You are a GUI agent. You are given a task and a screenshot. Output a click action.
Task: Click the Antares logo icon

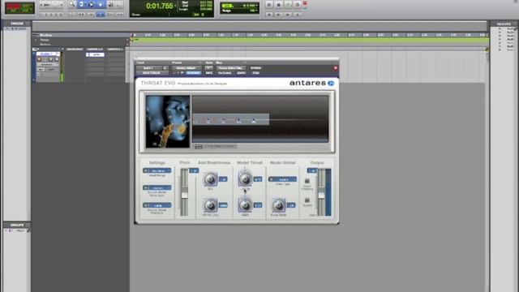coord(331,83)
